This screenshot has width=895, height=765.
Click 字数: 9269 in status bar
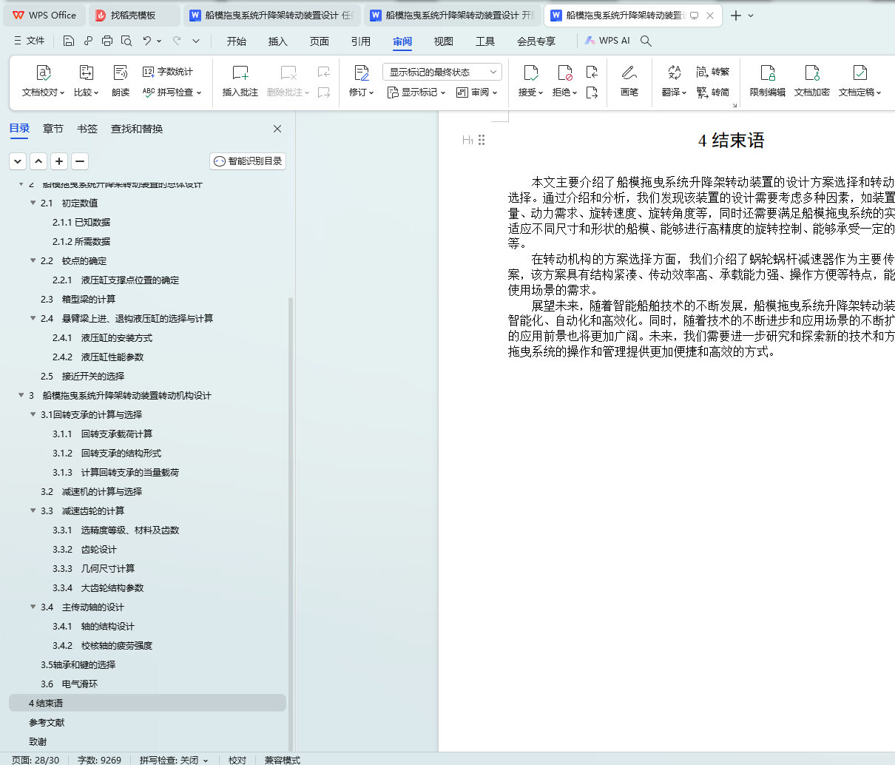coord(99,760)
